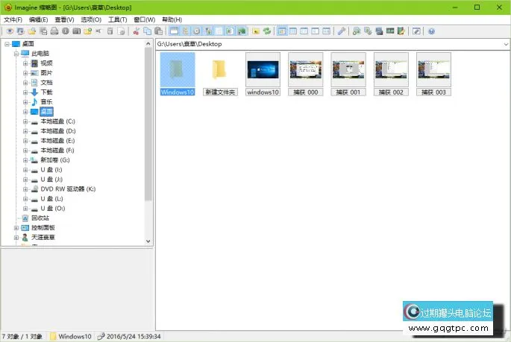Click the eye-shaped view image icon

coord(10,31)
